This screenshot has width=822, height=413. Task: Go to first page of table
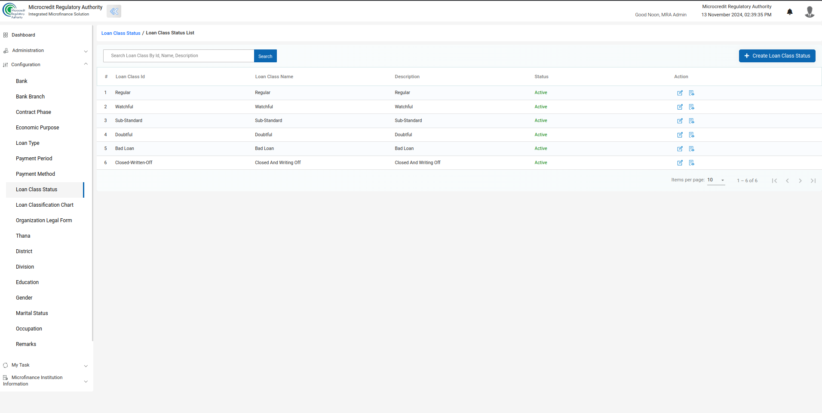(x=774, y=180)
